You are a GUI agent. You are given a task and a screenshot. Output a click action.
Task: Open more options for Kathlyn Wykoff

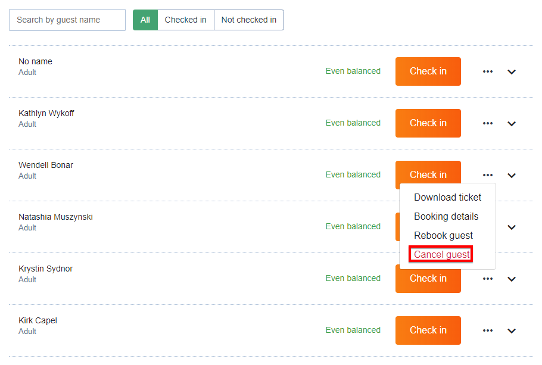[488, 123]
